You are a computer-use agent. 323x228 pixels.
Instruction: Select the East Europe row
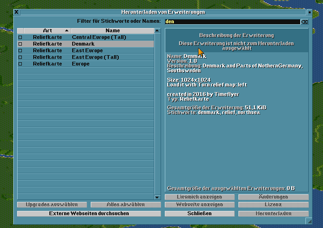87,50
